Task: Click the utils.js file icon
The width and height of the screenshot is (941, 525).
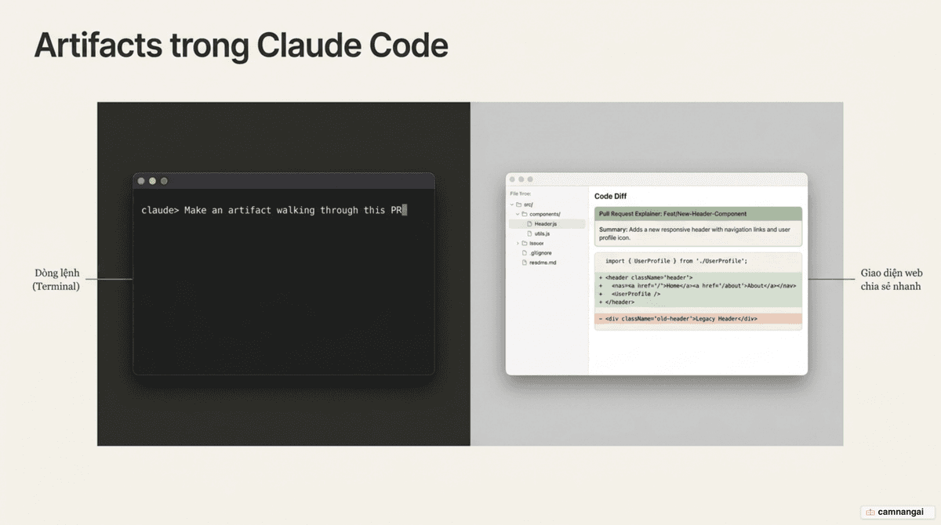Action: pos(529,234)
